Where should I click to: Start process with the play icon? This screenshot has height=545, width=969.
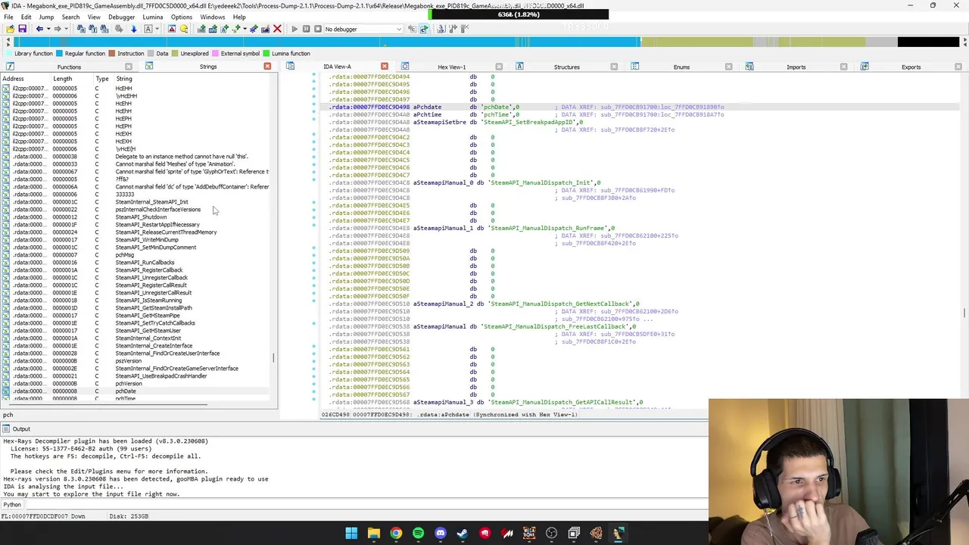[x=294, y=29]
